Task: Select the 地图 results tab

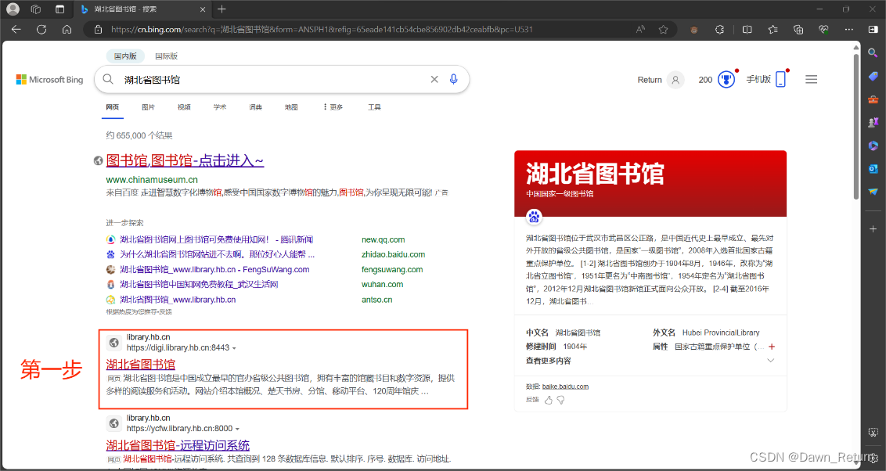Action: tap(291, 106)
